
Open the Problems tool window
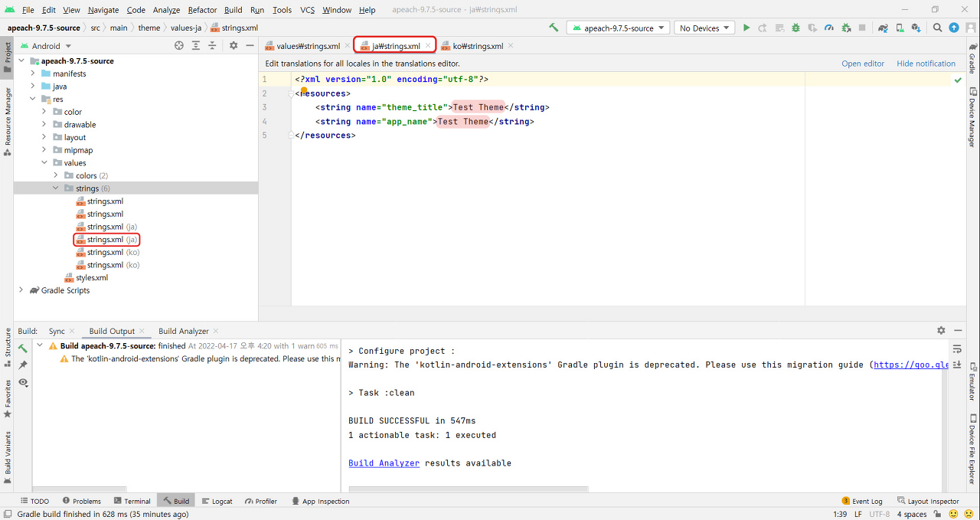[x=81, y=501]
